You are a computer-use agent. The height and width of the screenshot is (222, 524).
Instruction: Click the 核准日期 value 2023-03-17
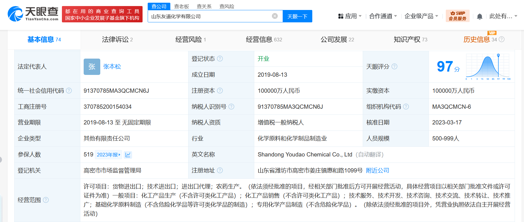(447, 122)
